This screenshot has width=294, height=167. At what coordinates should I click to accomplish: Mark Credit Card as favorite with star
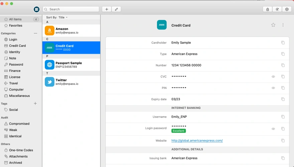click(273, 25)
